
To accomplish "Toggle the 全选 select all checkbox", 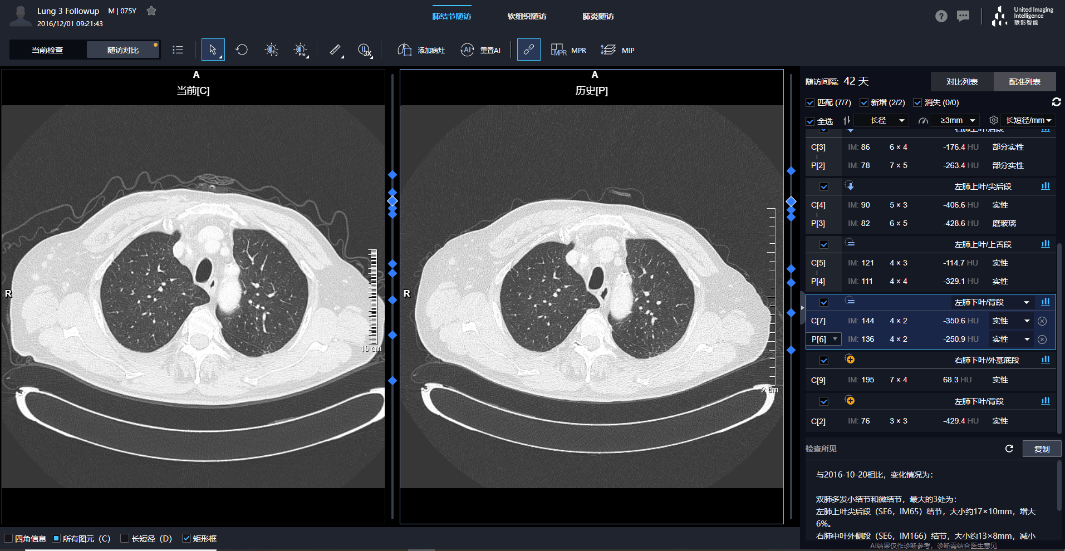I will pyautogui.click(x=810, y=121).
